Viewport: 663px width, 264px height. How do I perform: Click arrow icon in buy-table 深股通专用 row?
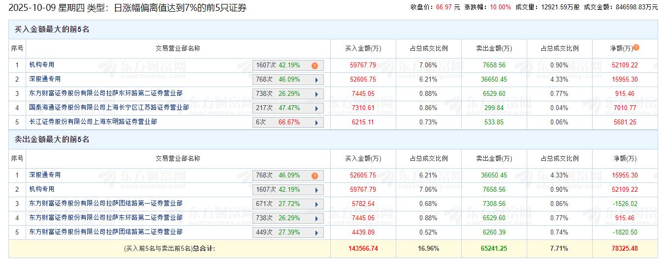pos(316,80)
